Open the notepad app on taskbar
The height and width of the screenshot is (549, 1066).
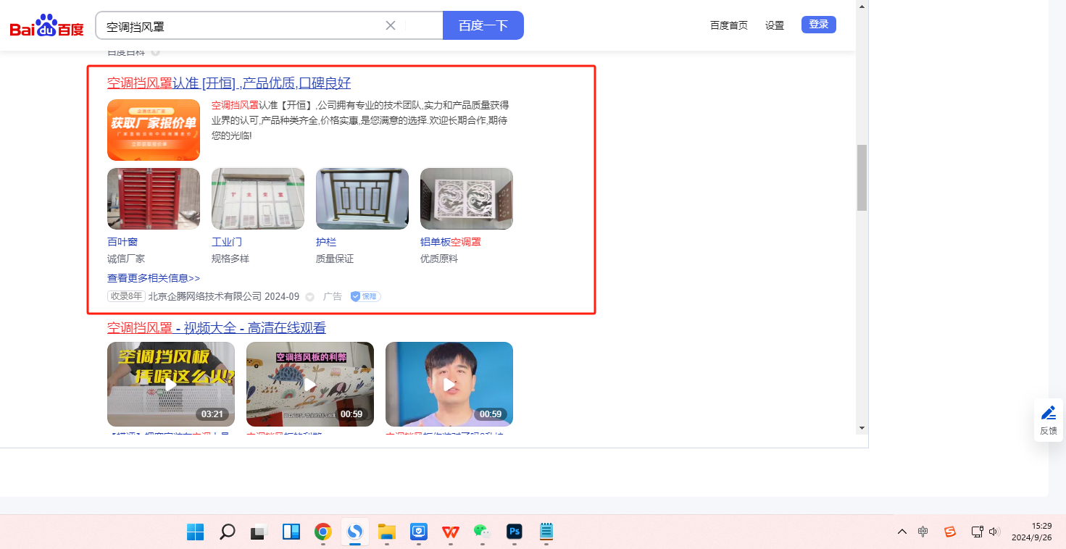(x=546, y=532)
